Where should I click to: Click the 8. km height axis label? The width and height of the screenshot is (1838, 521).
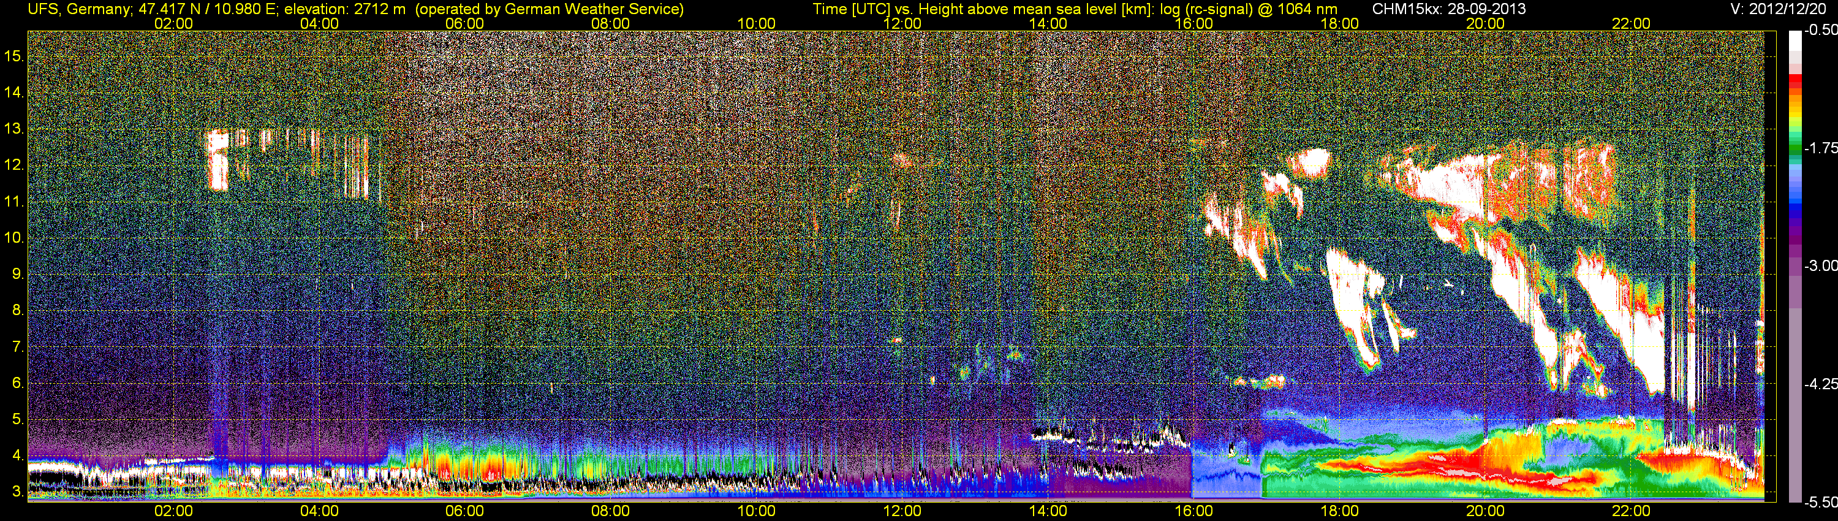coord(18,311)
